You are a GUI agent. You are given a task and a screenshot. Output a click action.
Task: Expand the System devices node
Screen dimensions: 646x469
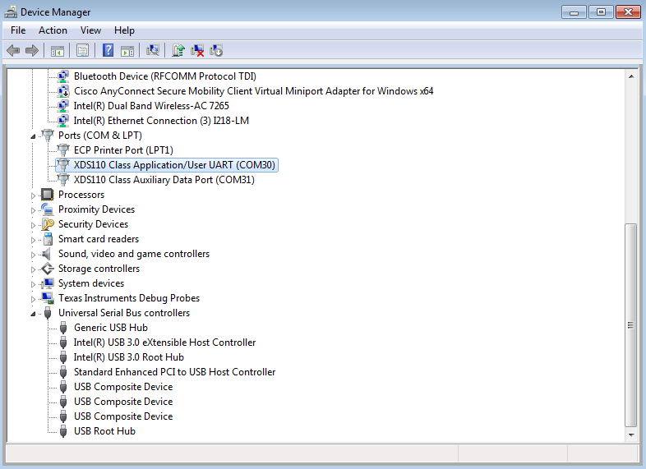click(33, 284)
